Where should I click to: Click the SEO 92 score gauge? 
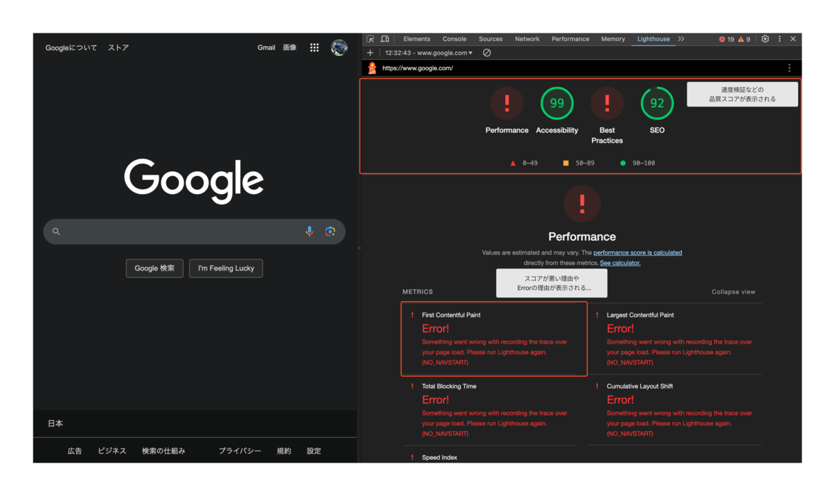pos(657,104)
